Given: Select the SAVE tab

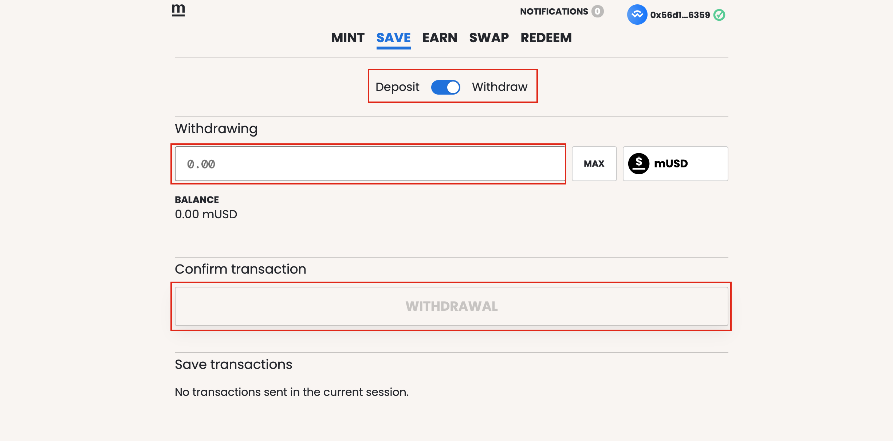Looking at the screenshot, I should coord(394,38).
